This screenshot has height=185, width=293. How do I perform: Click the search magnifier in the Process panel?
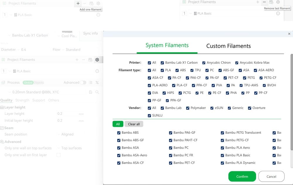point(97,92)
